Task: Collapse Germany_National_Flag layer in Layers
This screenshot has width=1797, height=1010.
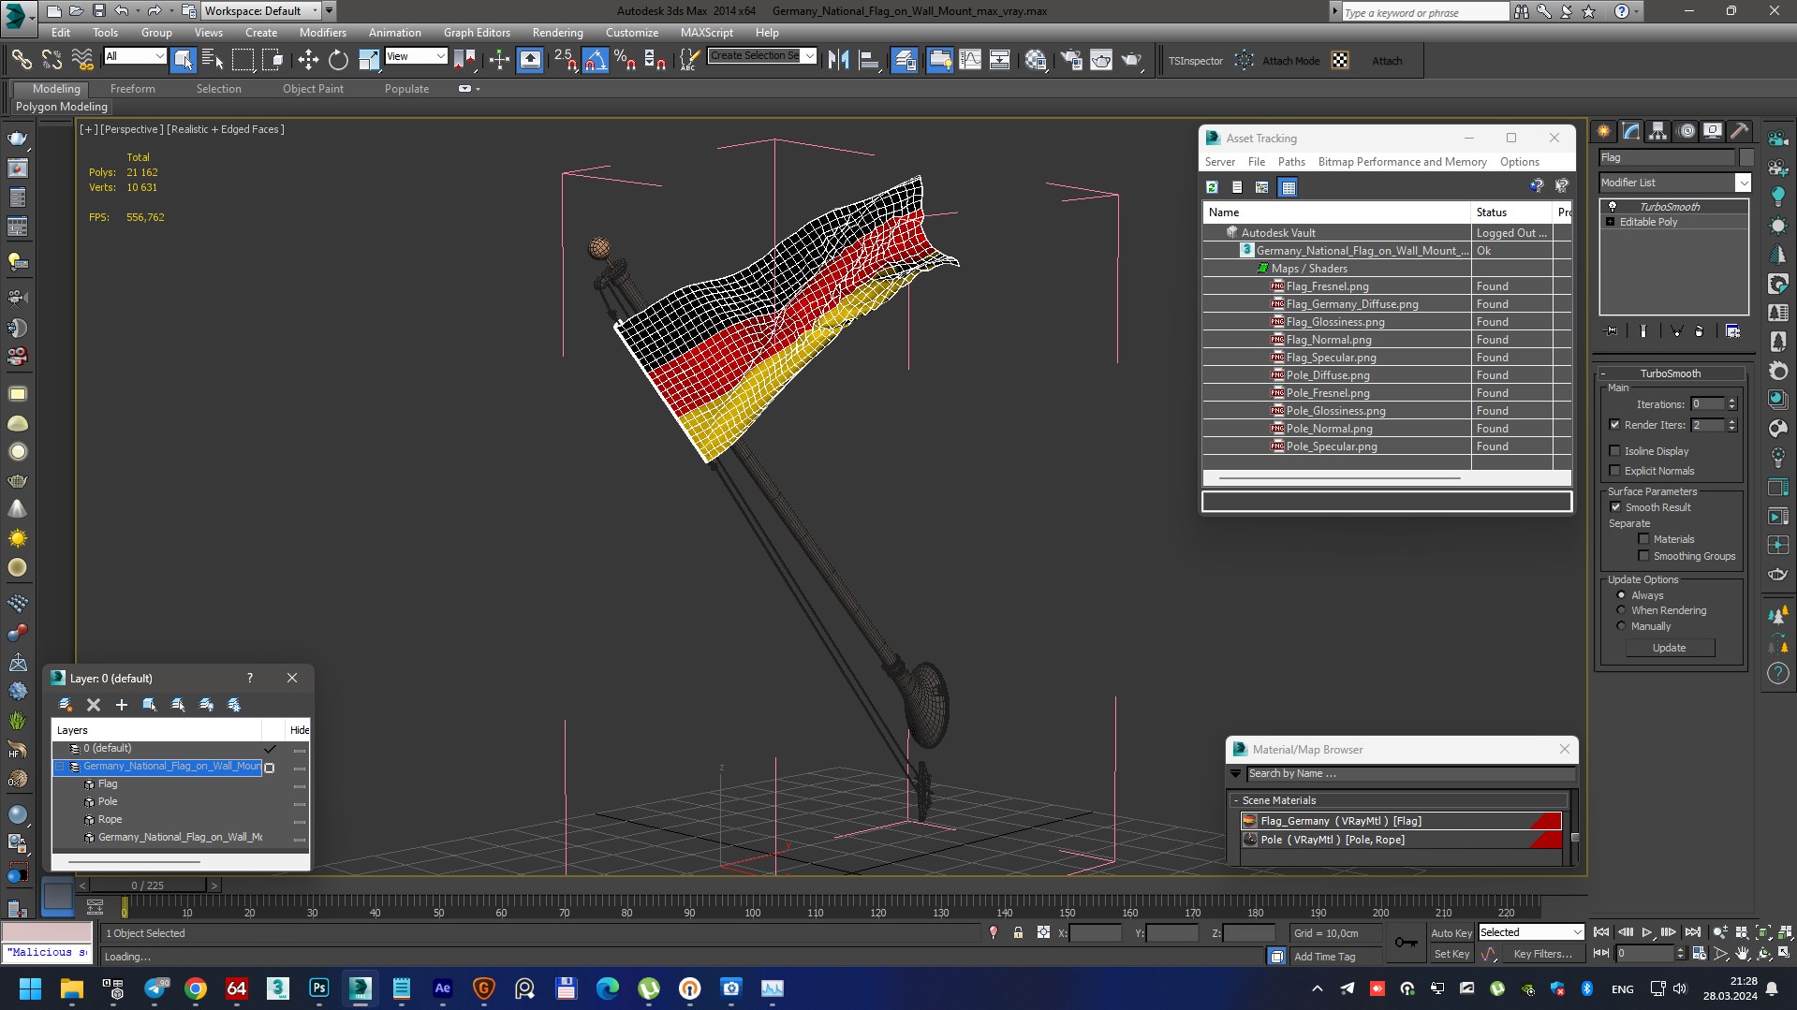Action: 60,767
